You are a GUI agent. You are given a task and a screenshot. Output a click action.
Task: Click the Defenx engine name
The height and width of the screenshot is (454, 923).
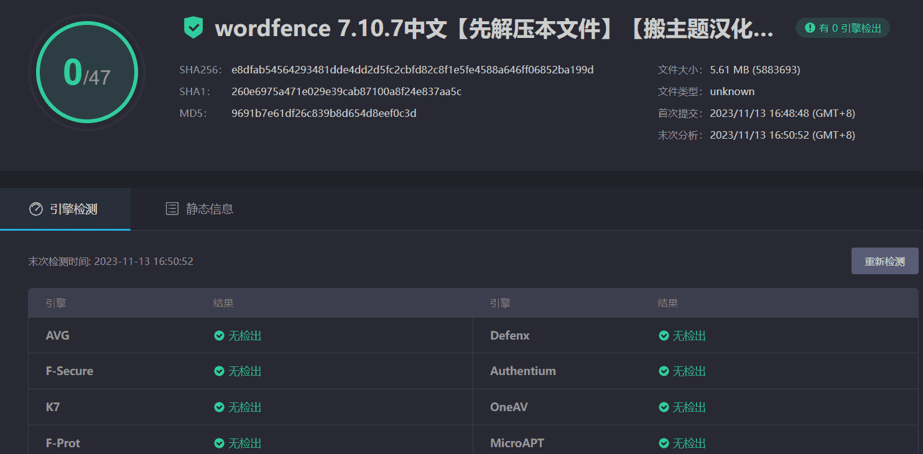pyautogui.click(x=510, y=336)
